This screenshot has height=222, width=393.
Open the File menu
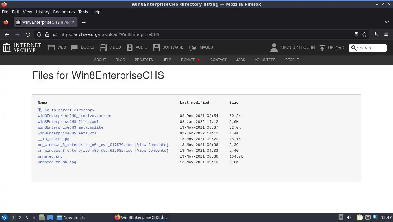click(x=5, y=12)
